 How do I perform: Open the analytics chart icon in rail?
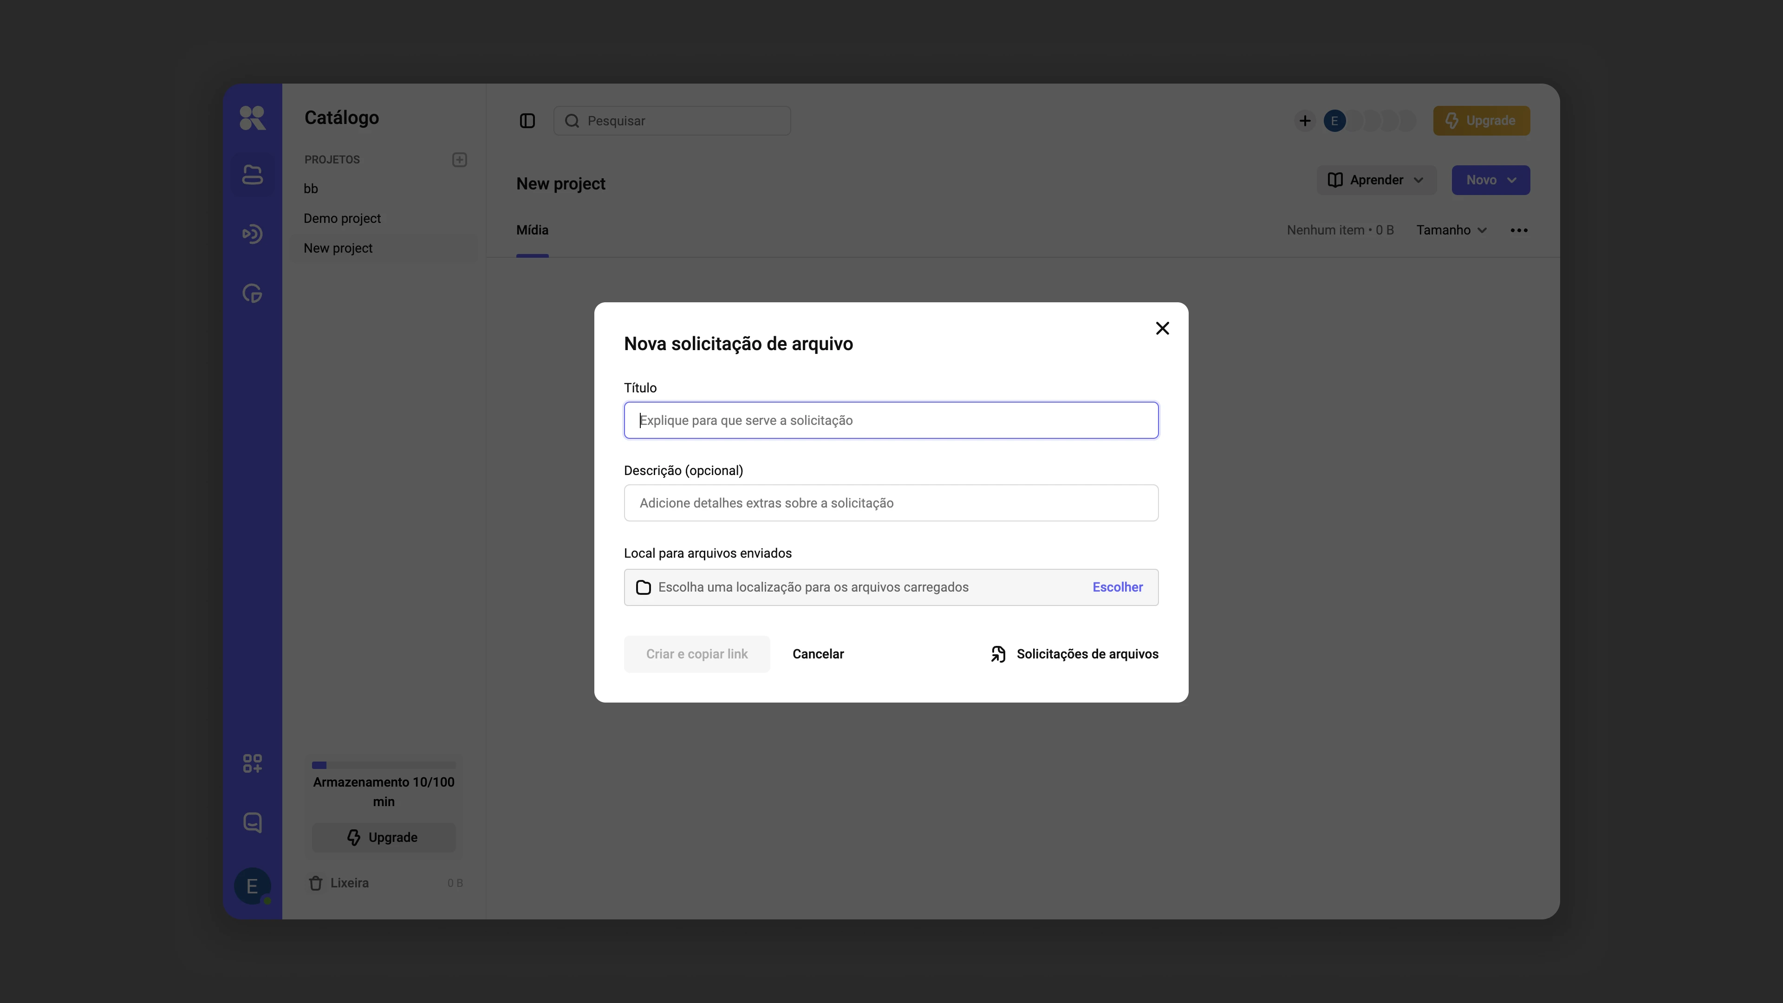coord(252,293)
